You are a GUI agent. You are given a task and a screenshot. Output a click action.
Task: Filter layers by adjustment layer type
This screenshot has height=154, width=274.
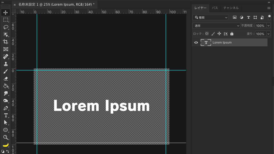[x=241, y=17]
